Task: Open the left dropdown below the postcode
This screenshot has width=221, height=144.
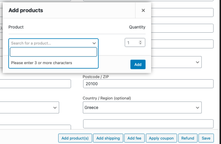Action: pos(29,108)
